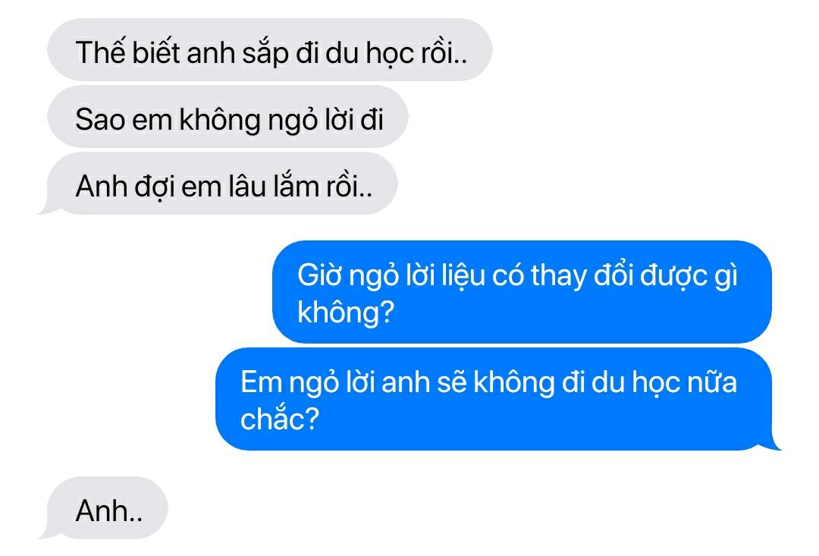Click the blue message "Em ngỏ lời anh sẽ không"
This screenshot has height=556, width=819.
click(494, 399)
